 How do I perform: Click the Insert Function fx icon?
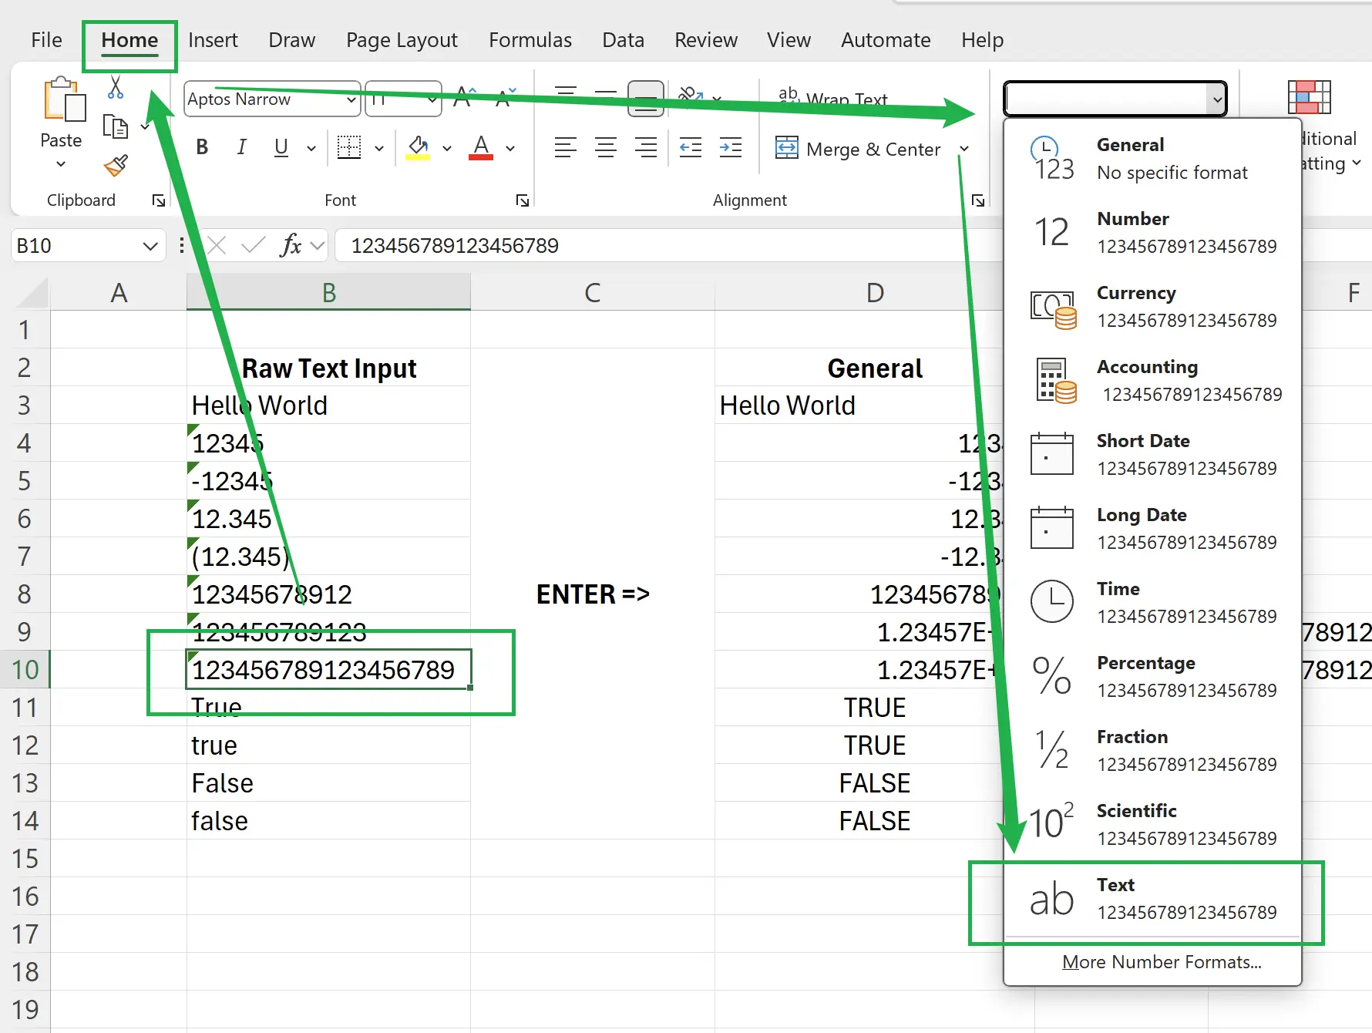click(x=291, y=246)
